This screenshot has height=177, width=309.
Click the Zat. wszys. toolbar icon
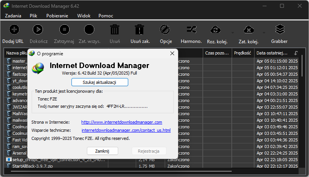pyautogui.click(x=89, y=30)
